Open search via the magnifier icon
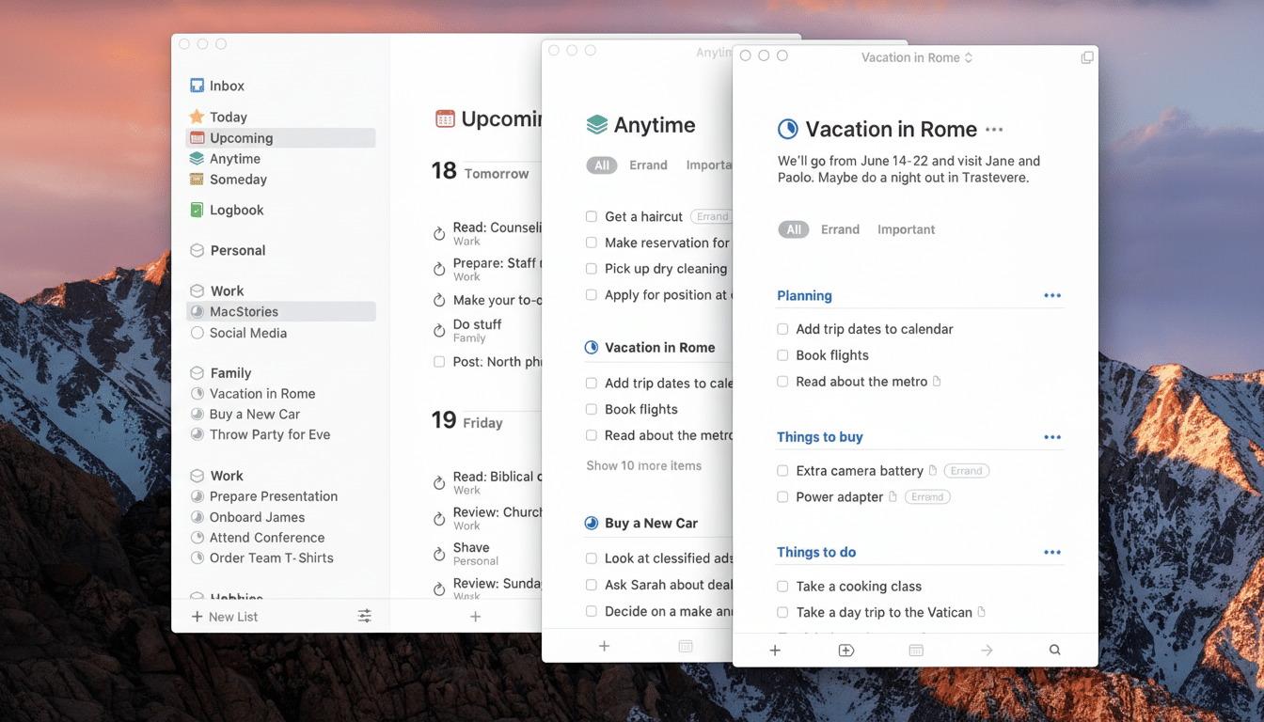Screen dimensions: 1264x722 pyautogui.click(x=1053, y=649)
